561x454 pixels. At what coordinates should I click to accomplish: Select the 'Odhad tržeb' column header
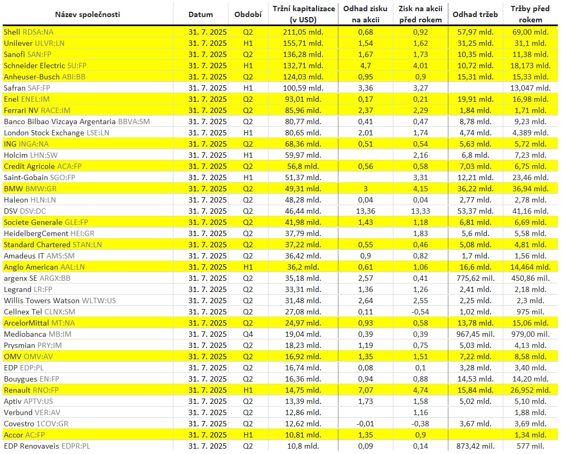(x=475, y=14)
